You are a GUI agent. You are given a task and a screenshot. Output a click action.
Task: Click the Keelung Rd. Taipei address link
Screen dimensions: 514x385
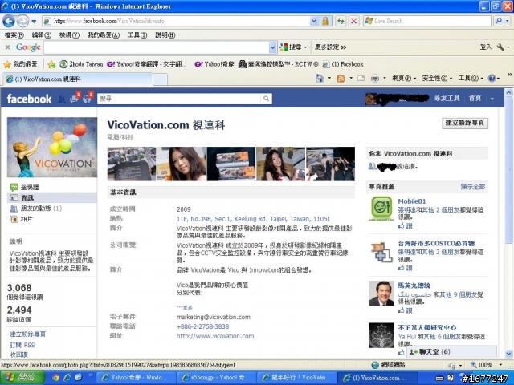(x=254, y=219)
